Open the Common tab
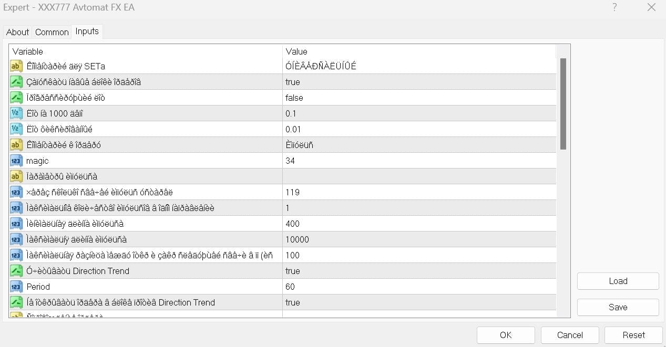This screenshot has width=666, height=347. tap(52, 32)
